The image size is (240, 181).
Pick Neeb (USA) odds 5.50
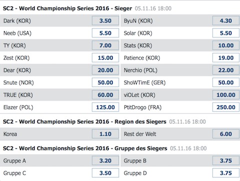(x=105, y=33)
